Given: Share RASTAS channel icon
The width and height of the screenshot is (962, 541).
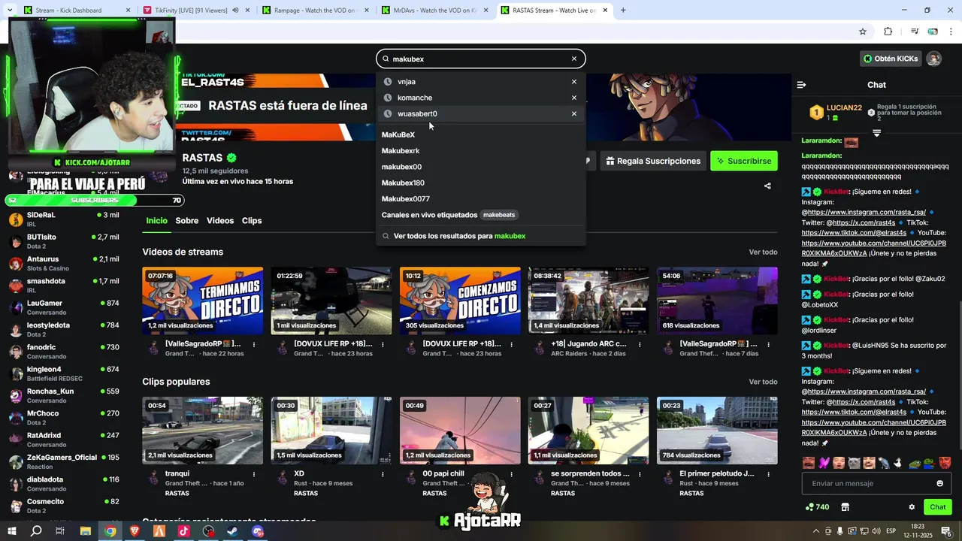Looking at the screenshot, I should coord(767,186).
